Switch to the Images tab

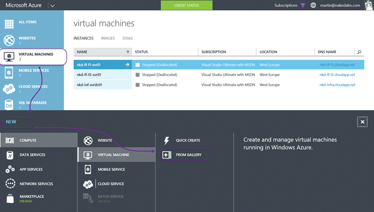(x=108, y=38)
